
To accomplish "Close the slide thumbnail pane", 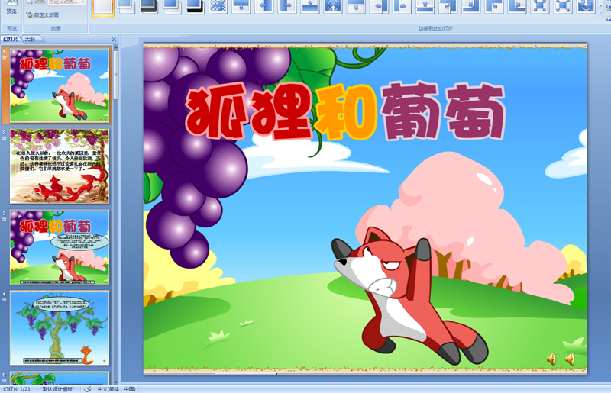I will pos(114,39).
